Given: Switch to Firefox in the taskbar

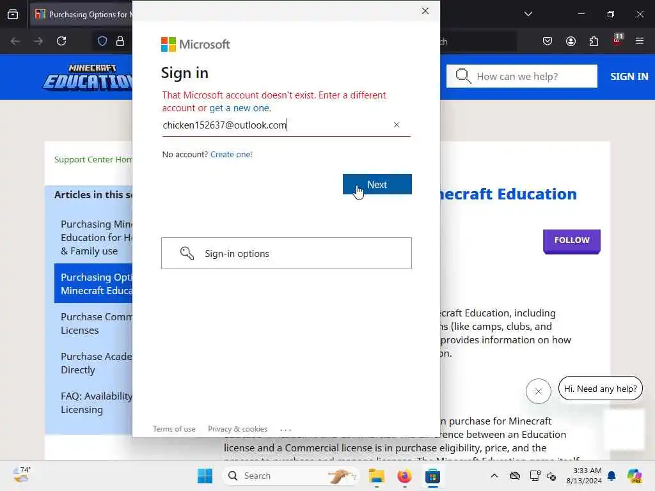Looking at the screenshot, I should [404, 476].
